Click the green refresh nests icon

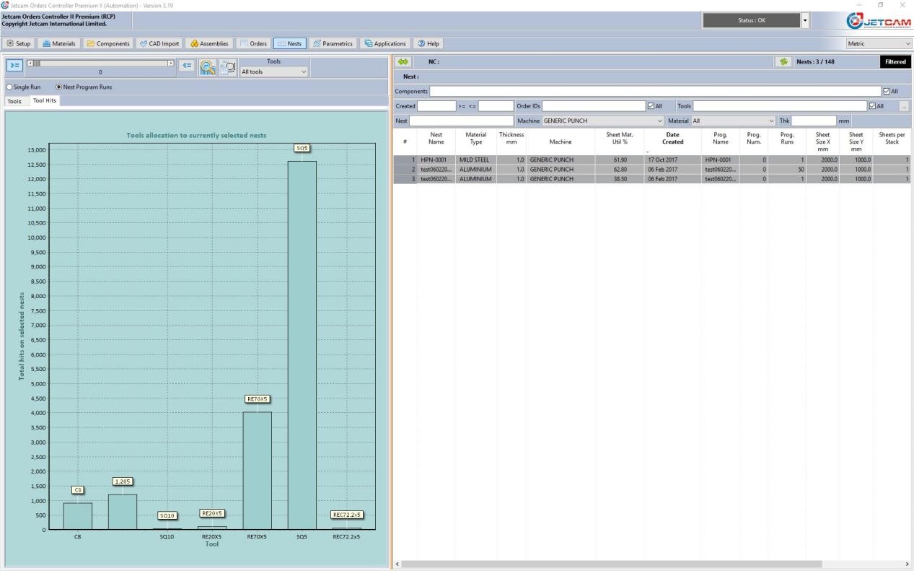[x=784, y=62]
